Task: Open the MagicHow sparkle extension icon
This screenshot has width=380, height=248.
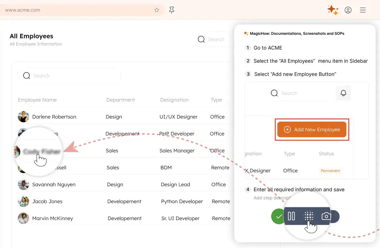Action: click(x=332, y=10)
